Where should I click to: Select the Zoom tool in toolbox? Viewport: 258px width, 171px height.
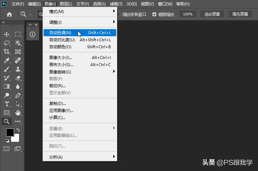point(7,121)
